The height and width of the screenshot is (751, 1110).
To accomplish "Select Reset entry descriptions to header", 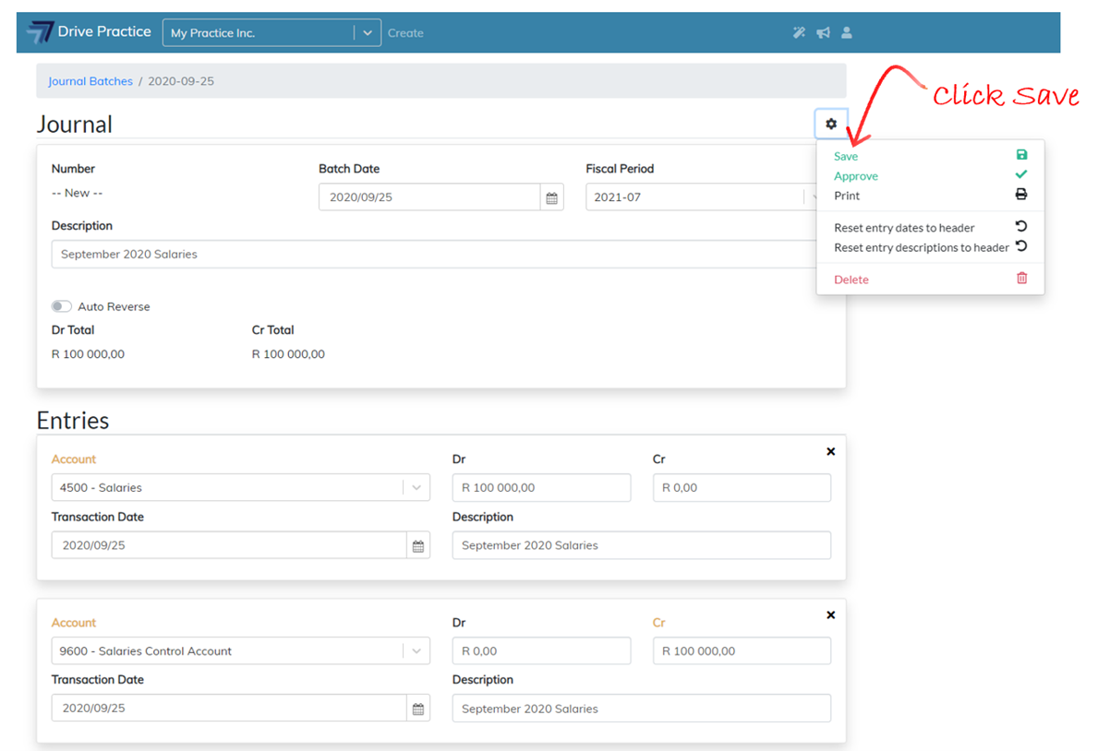I will [x=922, y=247].
